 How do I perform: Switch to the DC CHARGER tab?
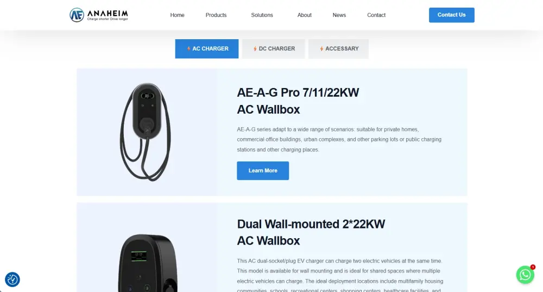tap(274, 48)
